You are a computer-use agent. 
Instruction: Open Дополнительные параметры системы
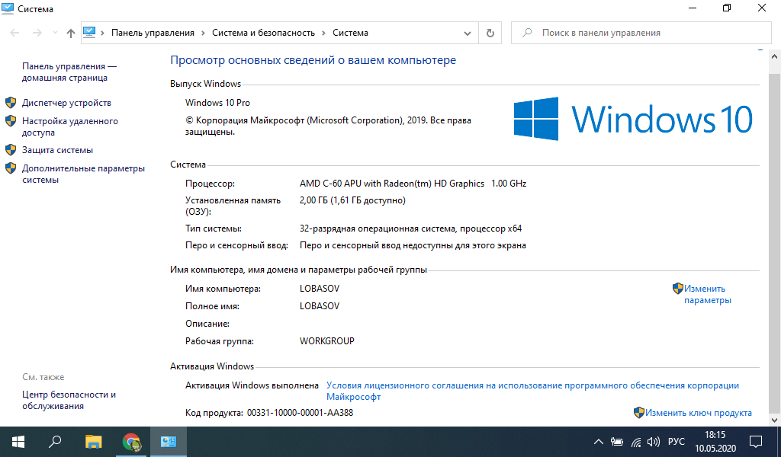click(x=84, y=174)
